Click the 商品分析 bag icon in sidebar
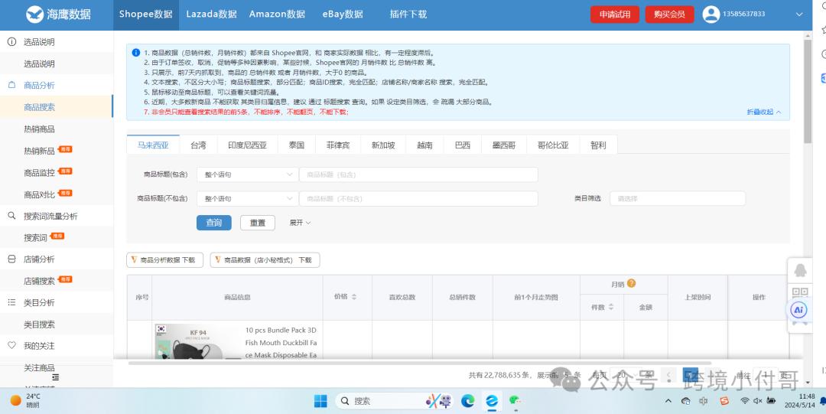The height and width of the screenshot is (414, 826). [x=11, y=85]
